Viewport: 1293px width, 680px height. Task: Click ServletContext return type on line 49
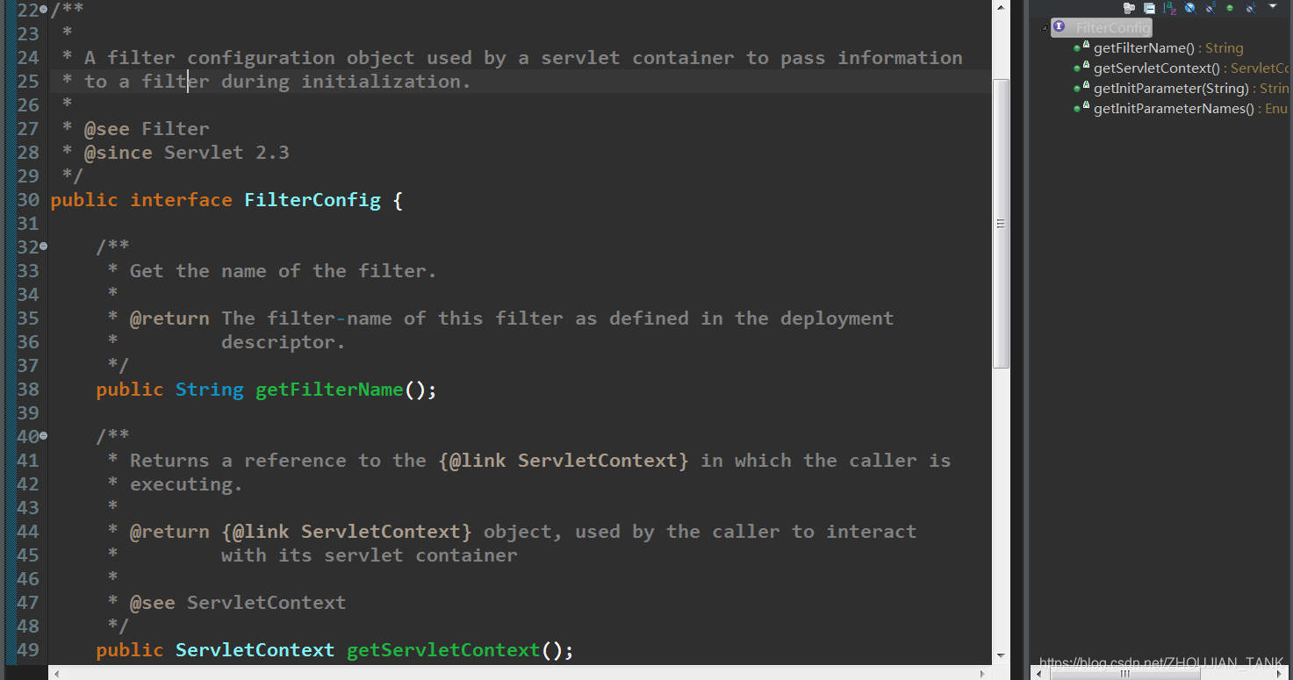255,650
